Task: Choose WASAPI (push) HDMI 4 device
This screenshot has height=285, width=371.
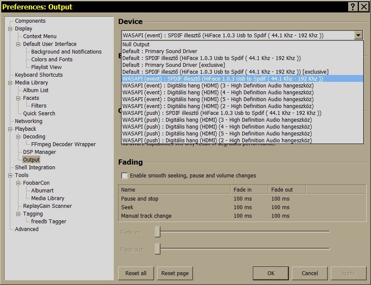Action: 242,127
